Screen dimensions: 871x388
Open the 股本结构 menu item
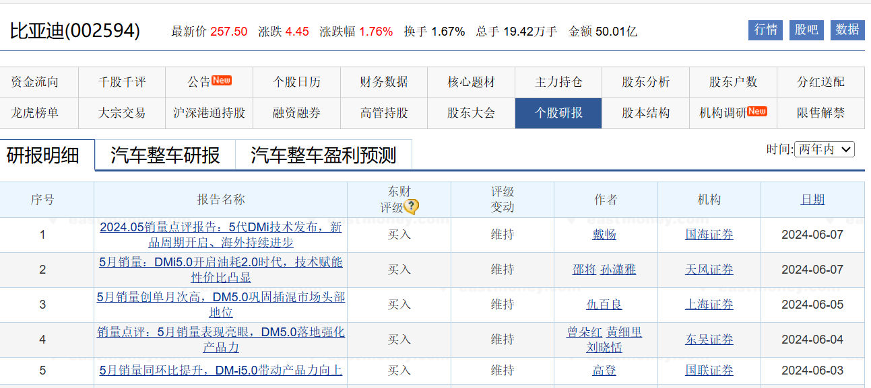(x=645, y=113)
